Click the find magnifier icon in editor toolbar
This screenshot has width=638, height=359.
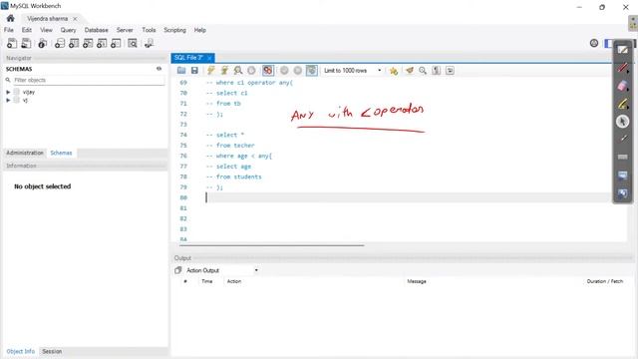[423, 71]
